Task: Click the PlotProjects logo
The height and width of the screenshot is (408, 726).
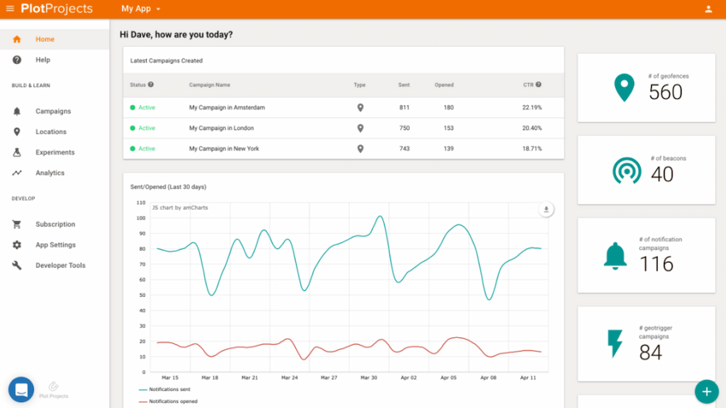Action: [x=56, y=9]
